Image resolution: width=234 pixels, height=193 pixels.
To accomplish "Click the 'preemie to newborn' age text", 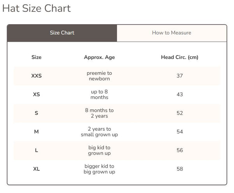I will coord(99,76).
